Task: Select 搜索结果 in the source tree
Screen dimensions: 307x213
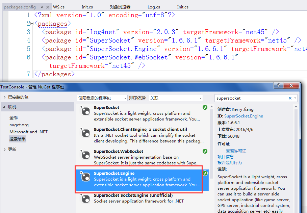Action: (x=18, y=139)
